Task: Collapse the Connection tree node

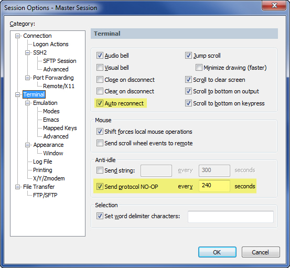Action: (18, 36)
